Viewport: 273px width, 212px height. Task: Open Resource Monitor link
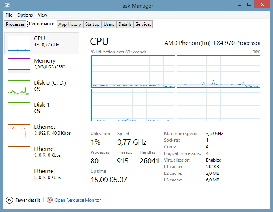tap(78, 200)
